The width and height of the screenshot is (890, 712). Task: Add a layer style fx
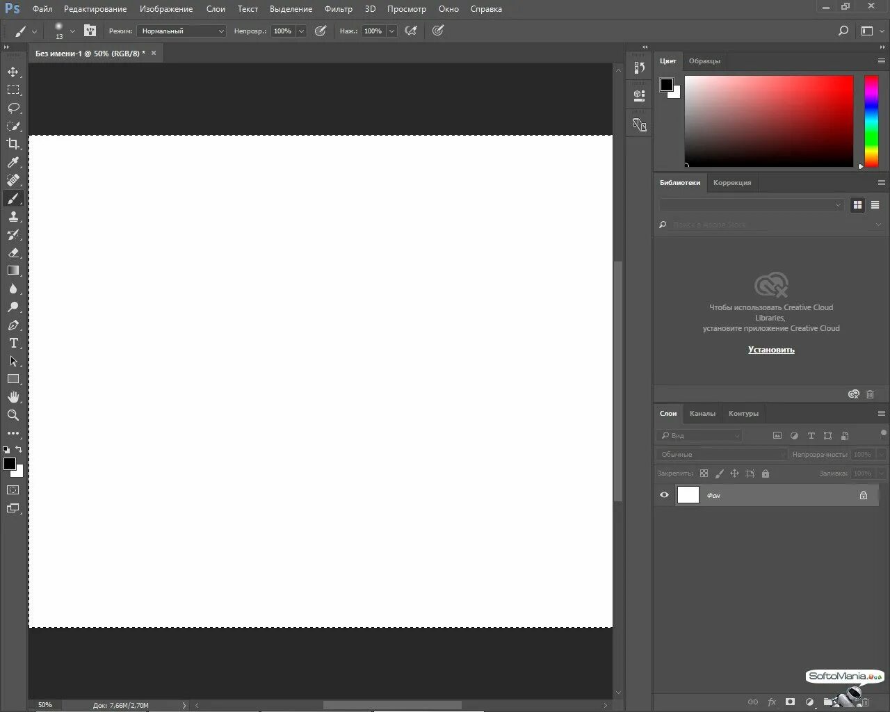pos(772,702)
